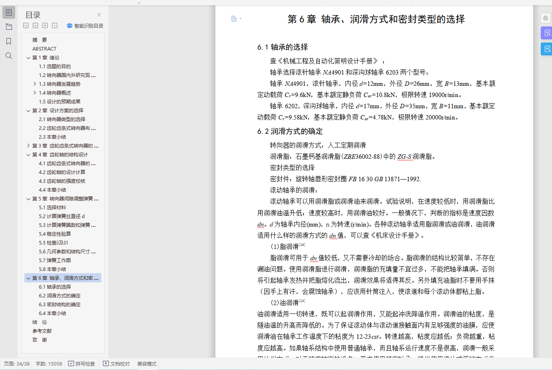Expand the 第 3 章 齿轮齿条式转向器 node
The height and width of the screenshot is (370, 552).
pyautogui.click(x=28, y=146)
